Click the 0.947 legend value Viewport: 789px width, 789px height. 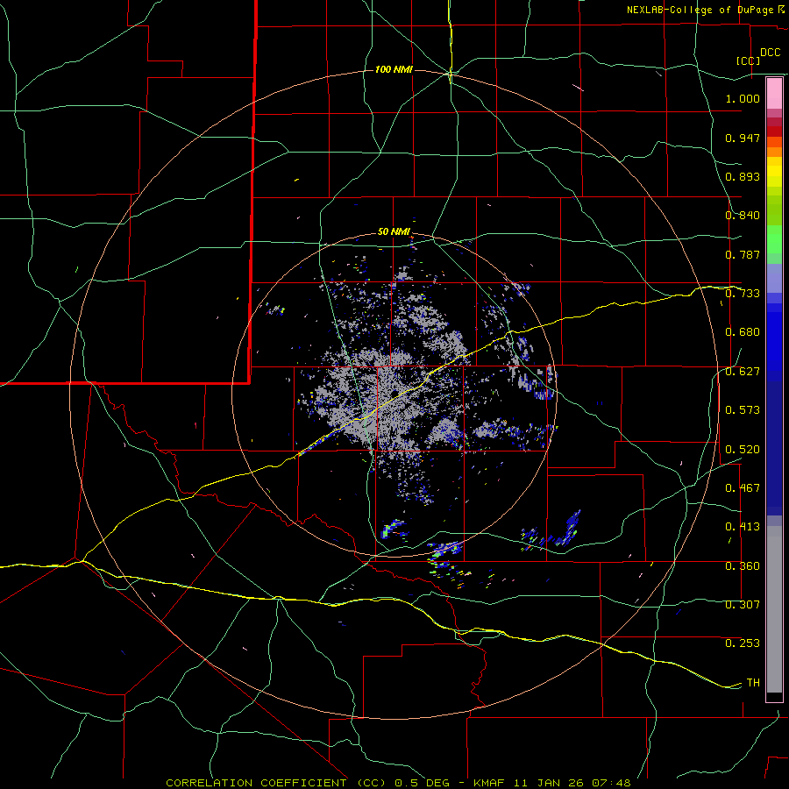pos(743,138)
